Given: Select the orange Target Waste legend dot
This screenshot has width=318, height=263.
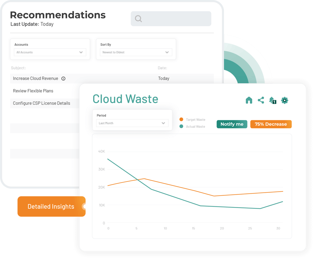Looking at the screenshot, I should click(x=181, y=119).
